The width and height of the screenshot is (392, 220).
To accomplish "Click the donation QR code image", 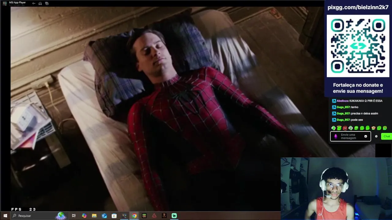I will [x=358, y=46].
